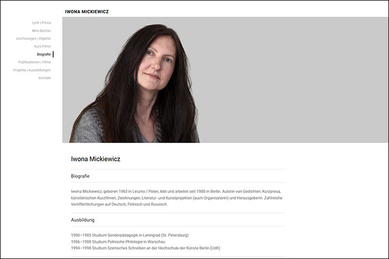Image resolution: width=389 pixels, height=259 pixels.
Task: Open the Kontakt page
Action: pyautogui.click(x=44, y=78)
